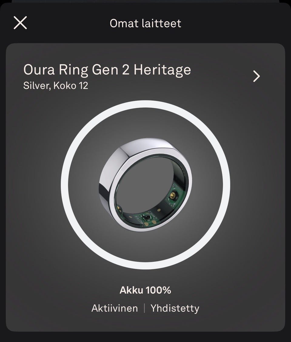Tap the Koko 12 size text

71,86
